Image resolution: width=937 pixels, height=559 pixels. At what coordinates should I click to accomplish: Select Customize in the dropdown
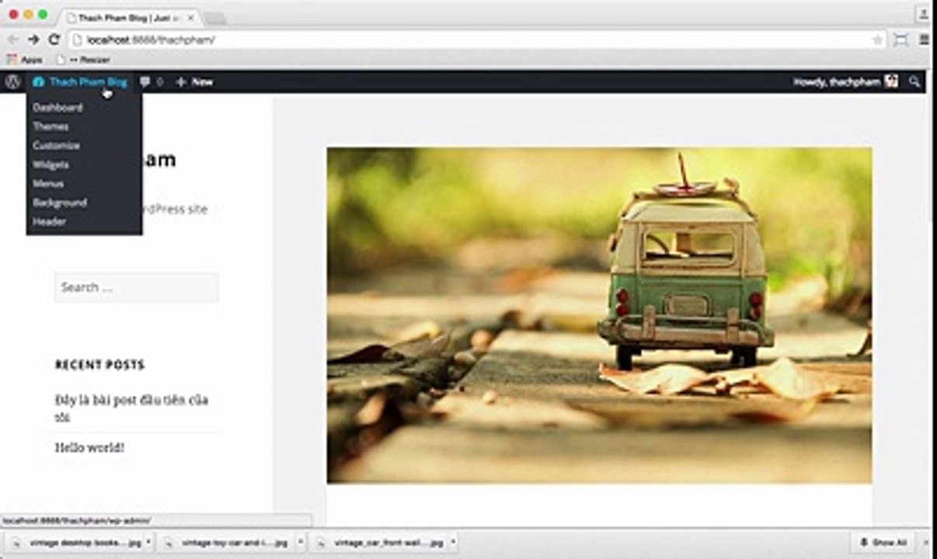point(56,146)
